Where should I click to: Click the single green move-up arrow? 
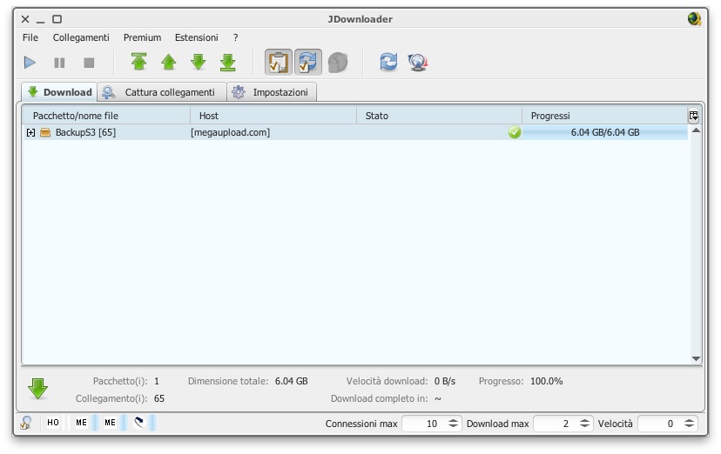coord(168,63)
